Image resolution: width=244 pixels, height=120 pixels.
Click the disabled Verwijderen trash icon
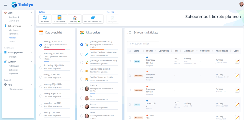point(113,18)
